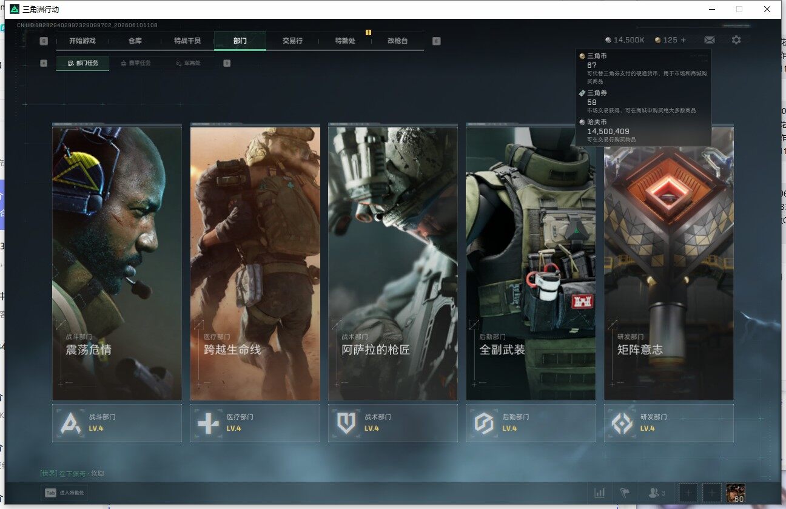Open the 交易行 tab
Viewport: 786px width, 509px height.
pos(292,41)
